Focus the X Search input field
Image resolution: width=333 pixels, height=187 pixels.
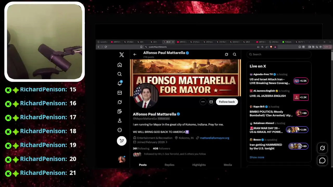click(279, 54)
